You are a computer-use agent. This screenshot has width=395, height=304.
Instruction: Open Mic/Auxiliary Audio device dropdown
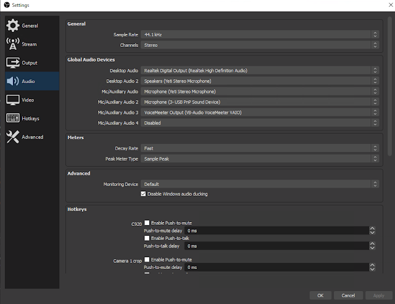click(260, 92)
